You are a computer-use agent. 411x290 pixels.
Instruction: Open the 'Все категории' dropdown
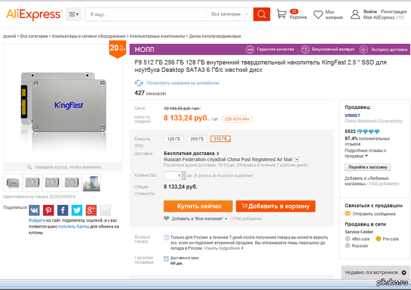pyautogui.click(x=229, y=14)
